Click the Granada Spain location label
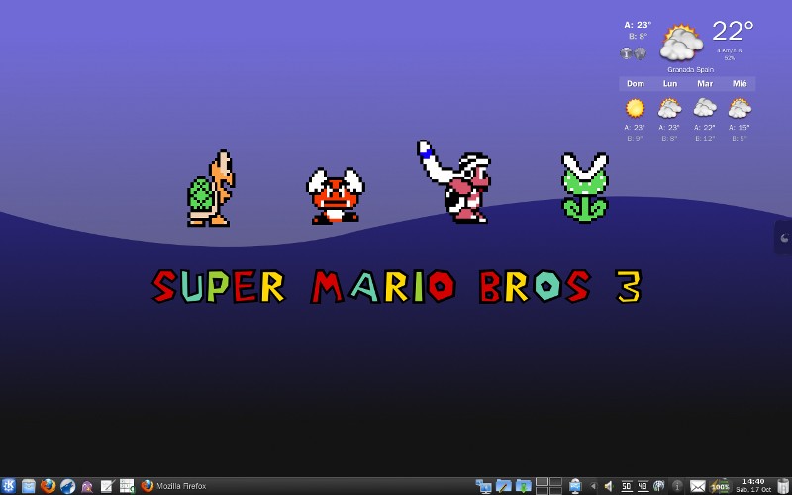Viewport: 792px width, 495px height. point(690,69)
